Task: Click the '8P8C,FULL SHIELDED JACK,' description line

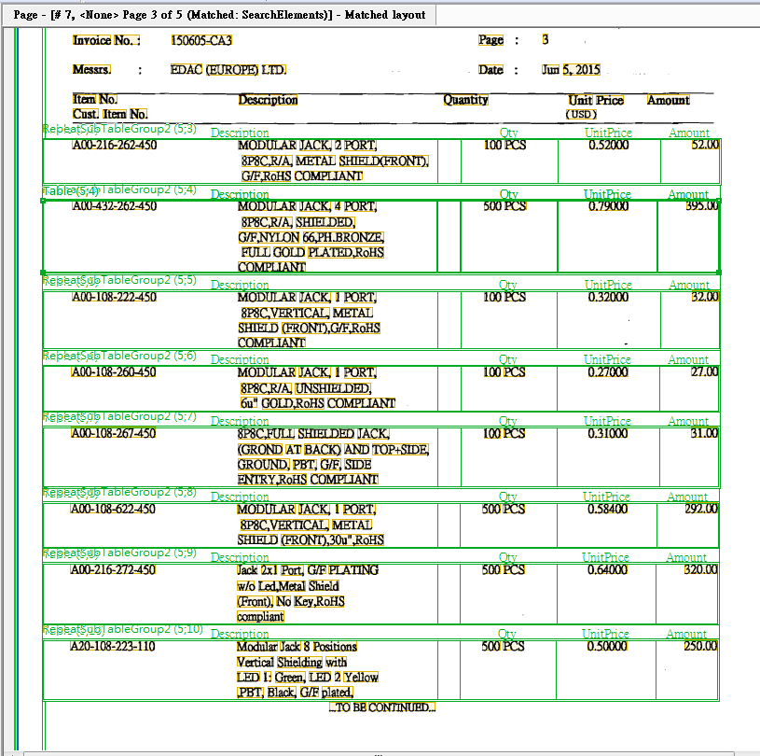Action: coord(313,434)
